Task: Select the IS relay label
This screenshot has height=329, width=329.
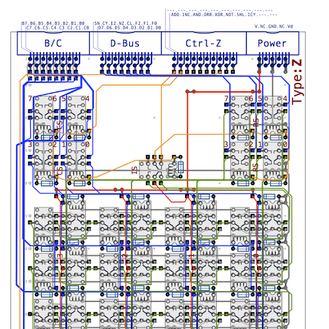Action: coord(134,170)
